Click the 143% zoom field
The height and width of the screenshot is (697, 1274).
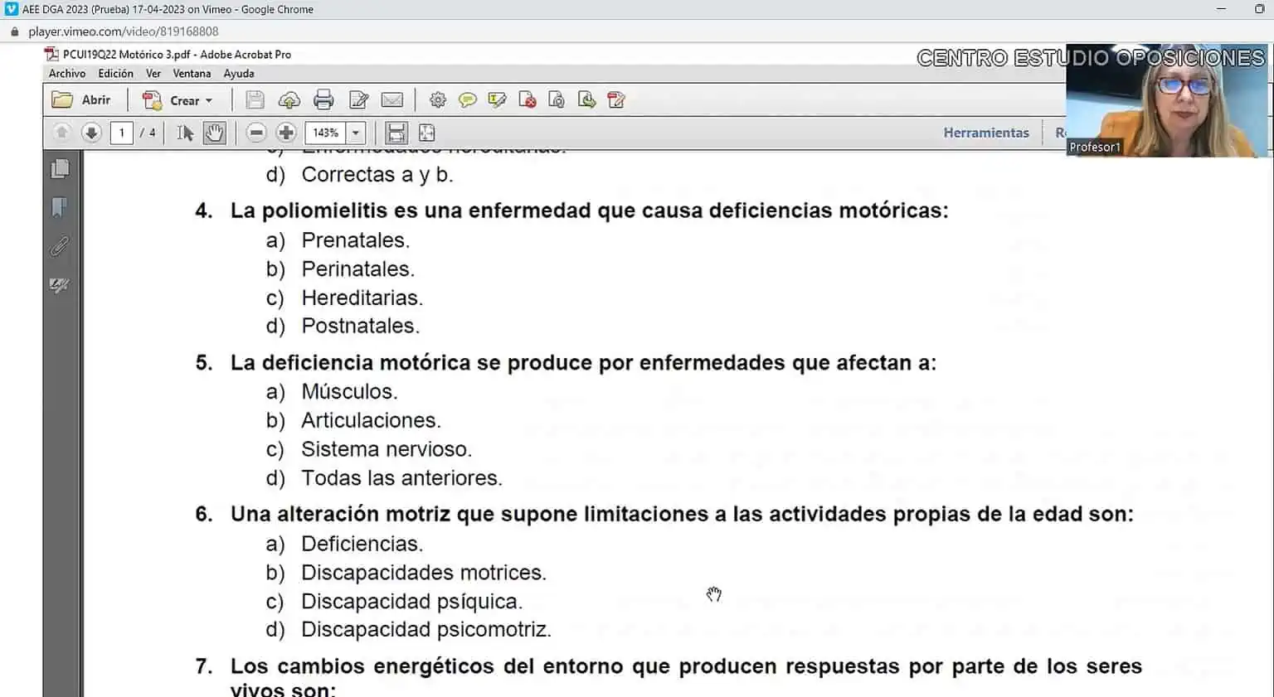tap(326, 133)
